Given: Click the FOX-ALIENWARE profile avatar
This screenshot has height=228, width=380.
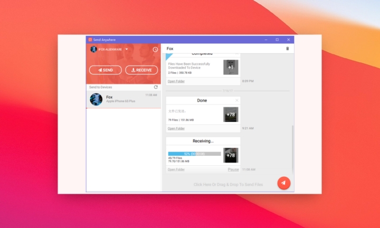Looking at the screenshot, I should point(93,49).
